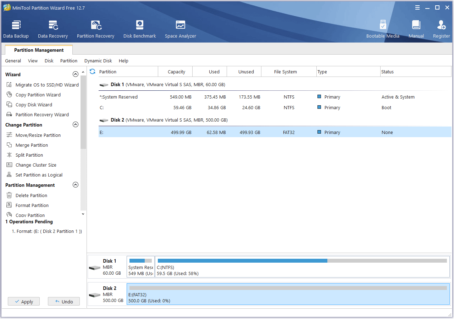
Task: Collapse the Wizard section
Action: coord(75,74)
